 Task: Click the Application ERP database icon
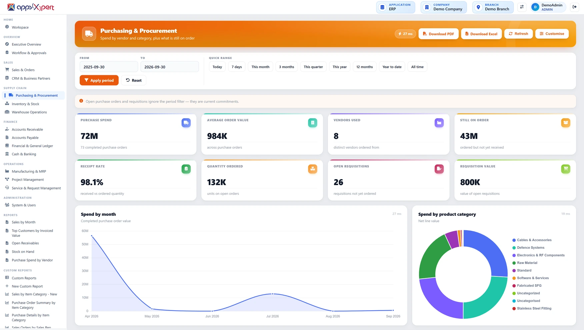(x=382, y=7)
